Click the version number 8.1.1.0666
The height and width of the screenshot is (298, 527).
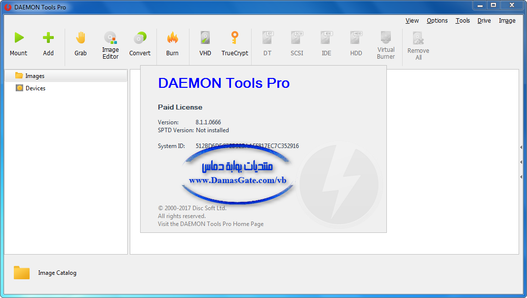tap(208, 122)
